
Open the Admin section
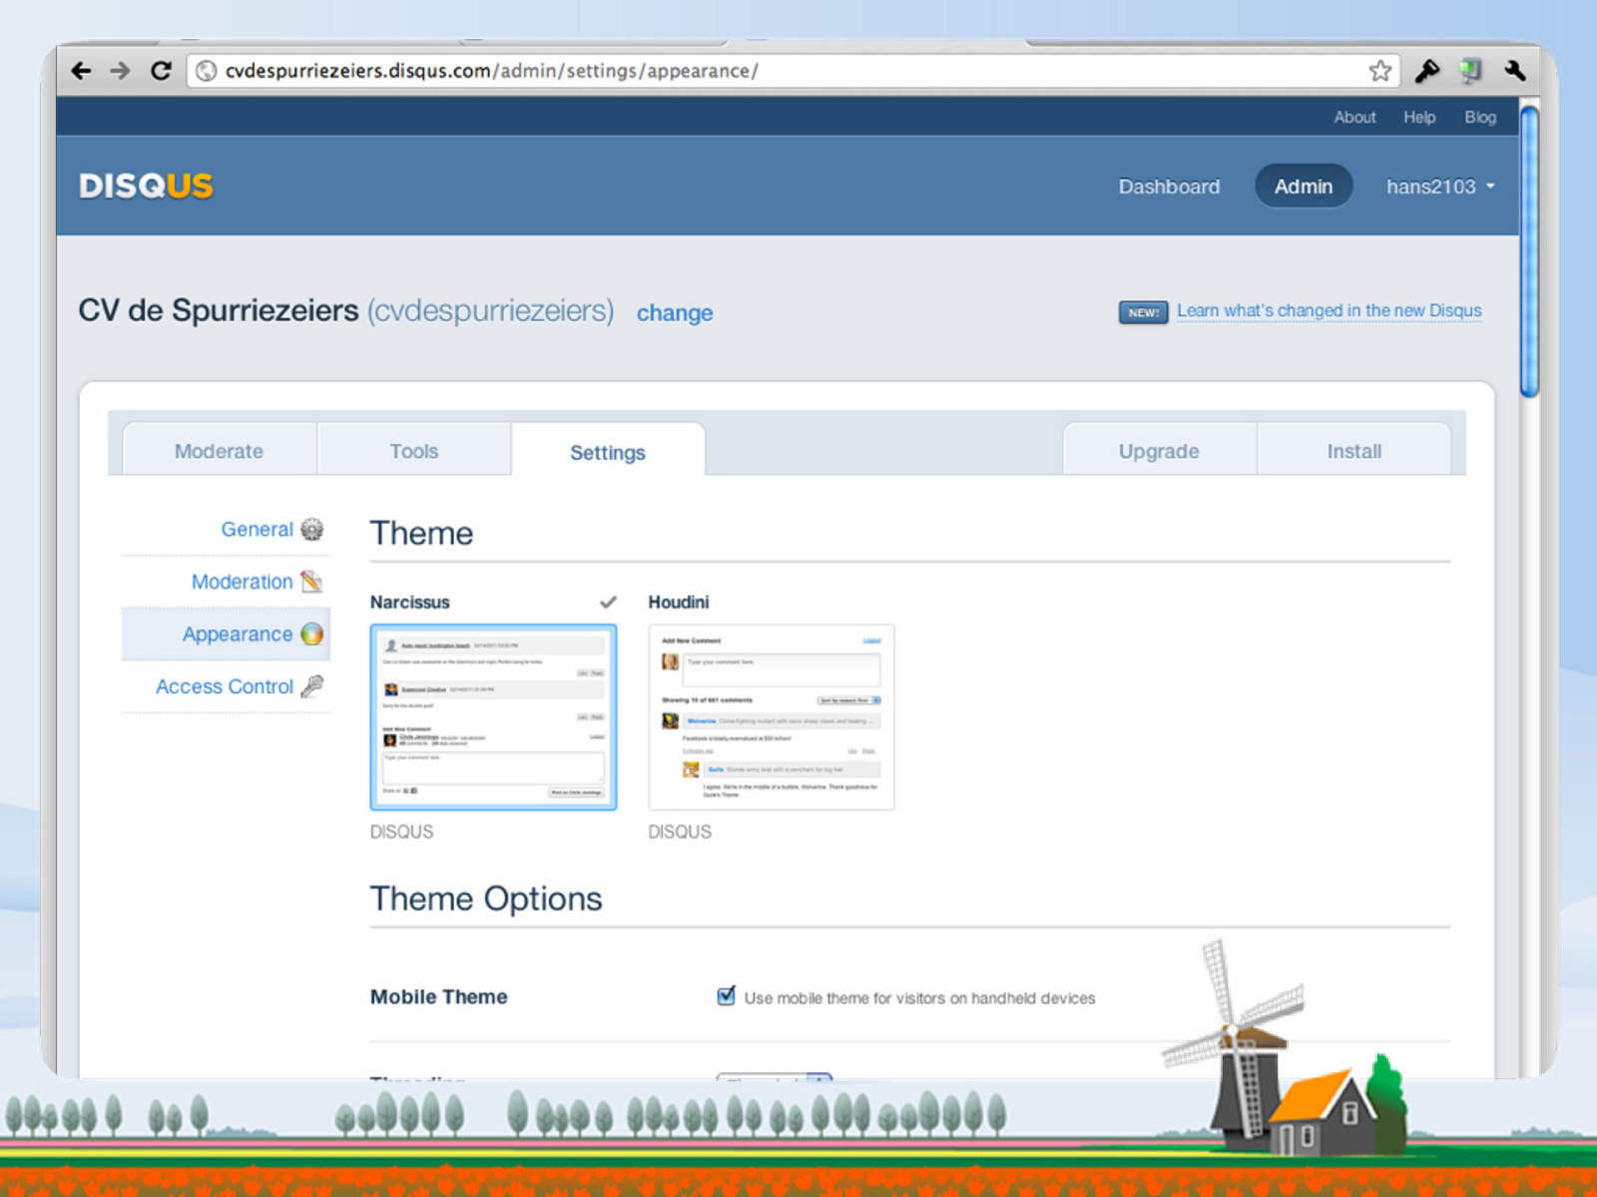click(x=1304, y=187)
